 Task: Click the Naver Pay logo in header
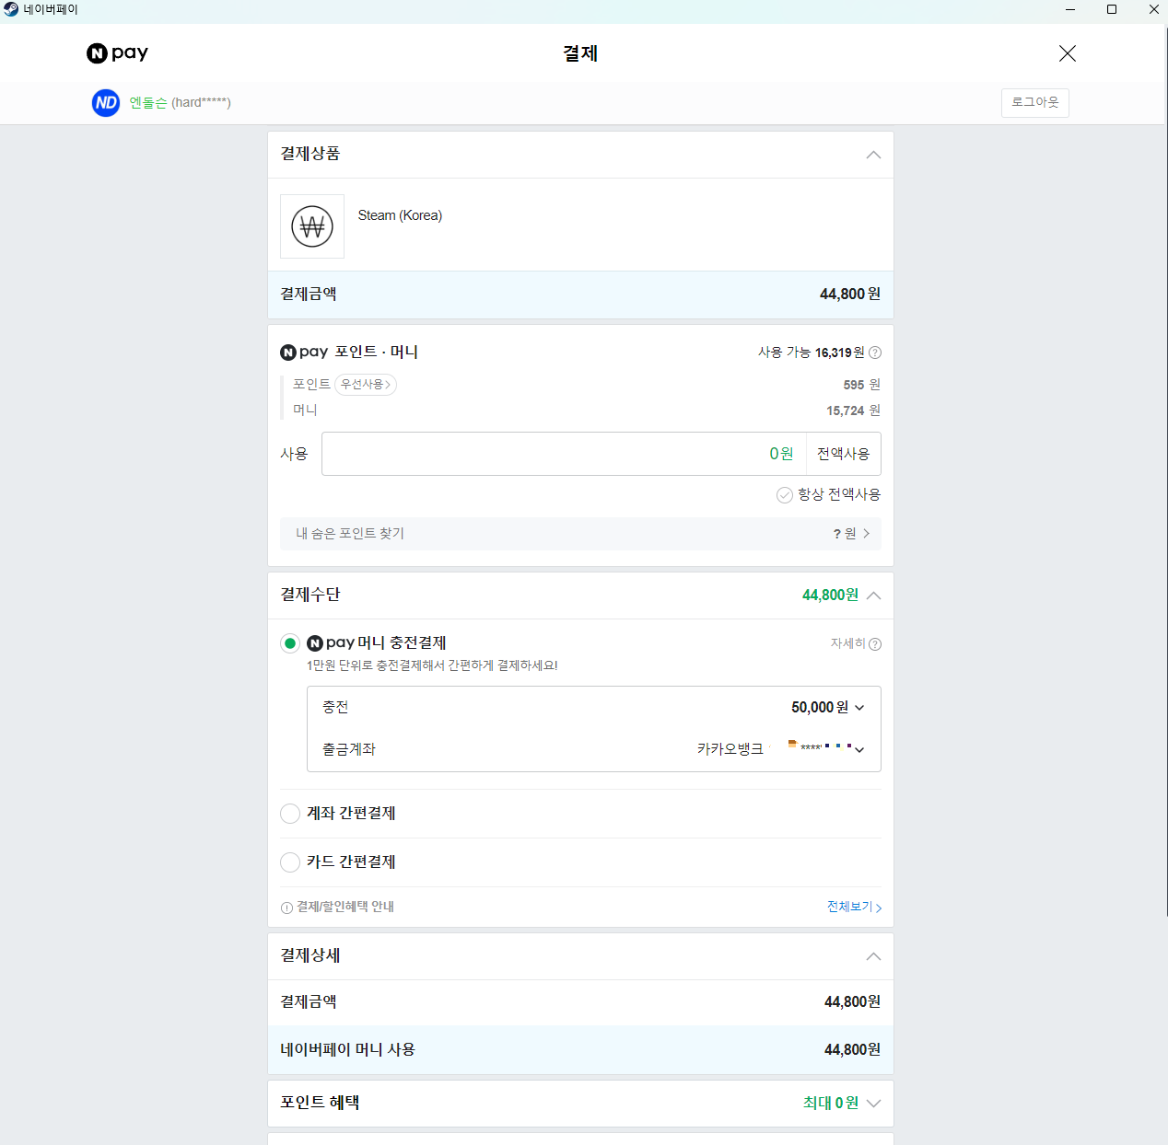[117, 53]
